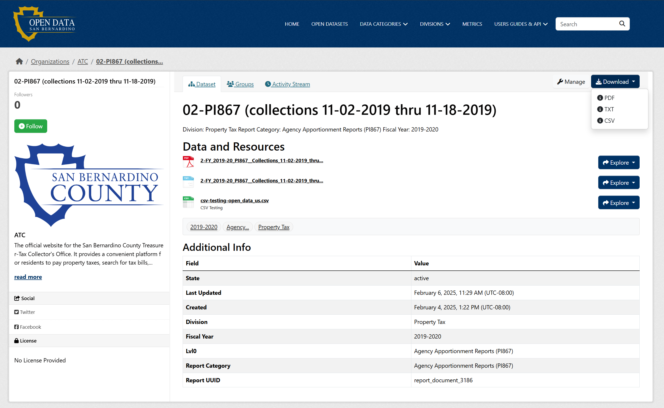Image resolution: width=664 pixels, height=408 pixels.
Task: Click the San Bernardino County organization logo
Action: 89,185
